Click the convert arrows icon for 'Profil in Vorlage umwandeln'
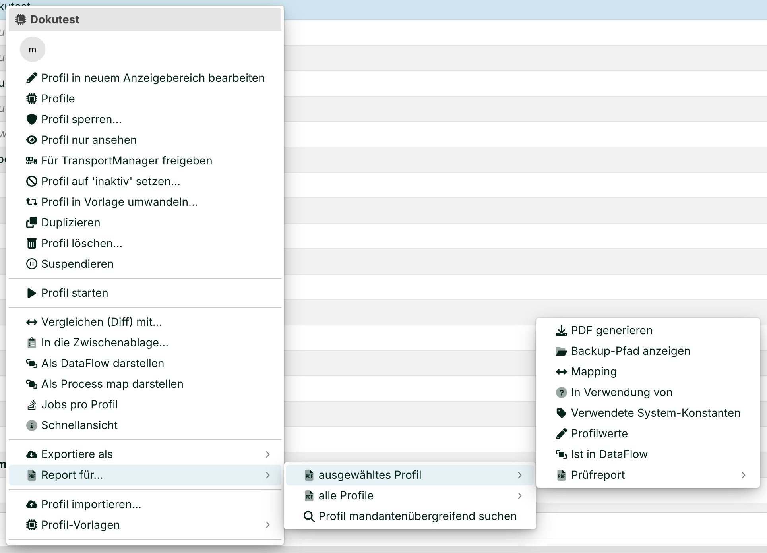The height and width of the screenshot is (553, 767). click(x=32, y=202)
